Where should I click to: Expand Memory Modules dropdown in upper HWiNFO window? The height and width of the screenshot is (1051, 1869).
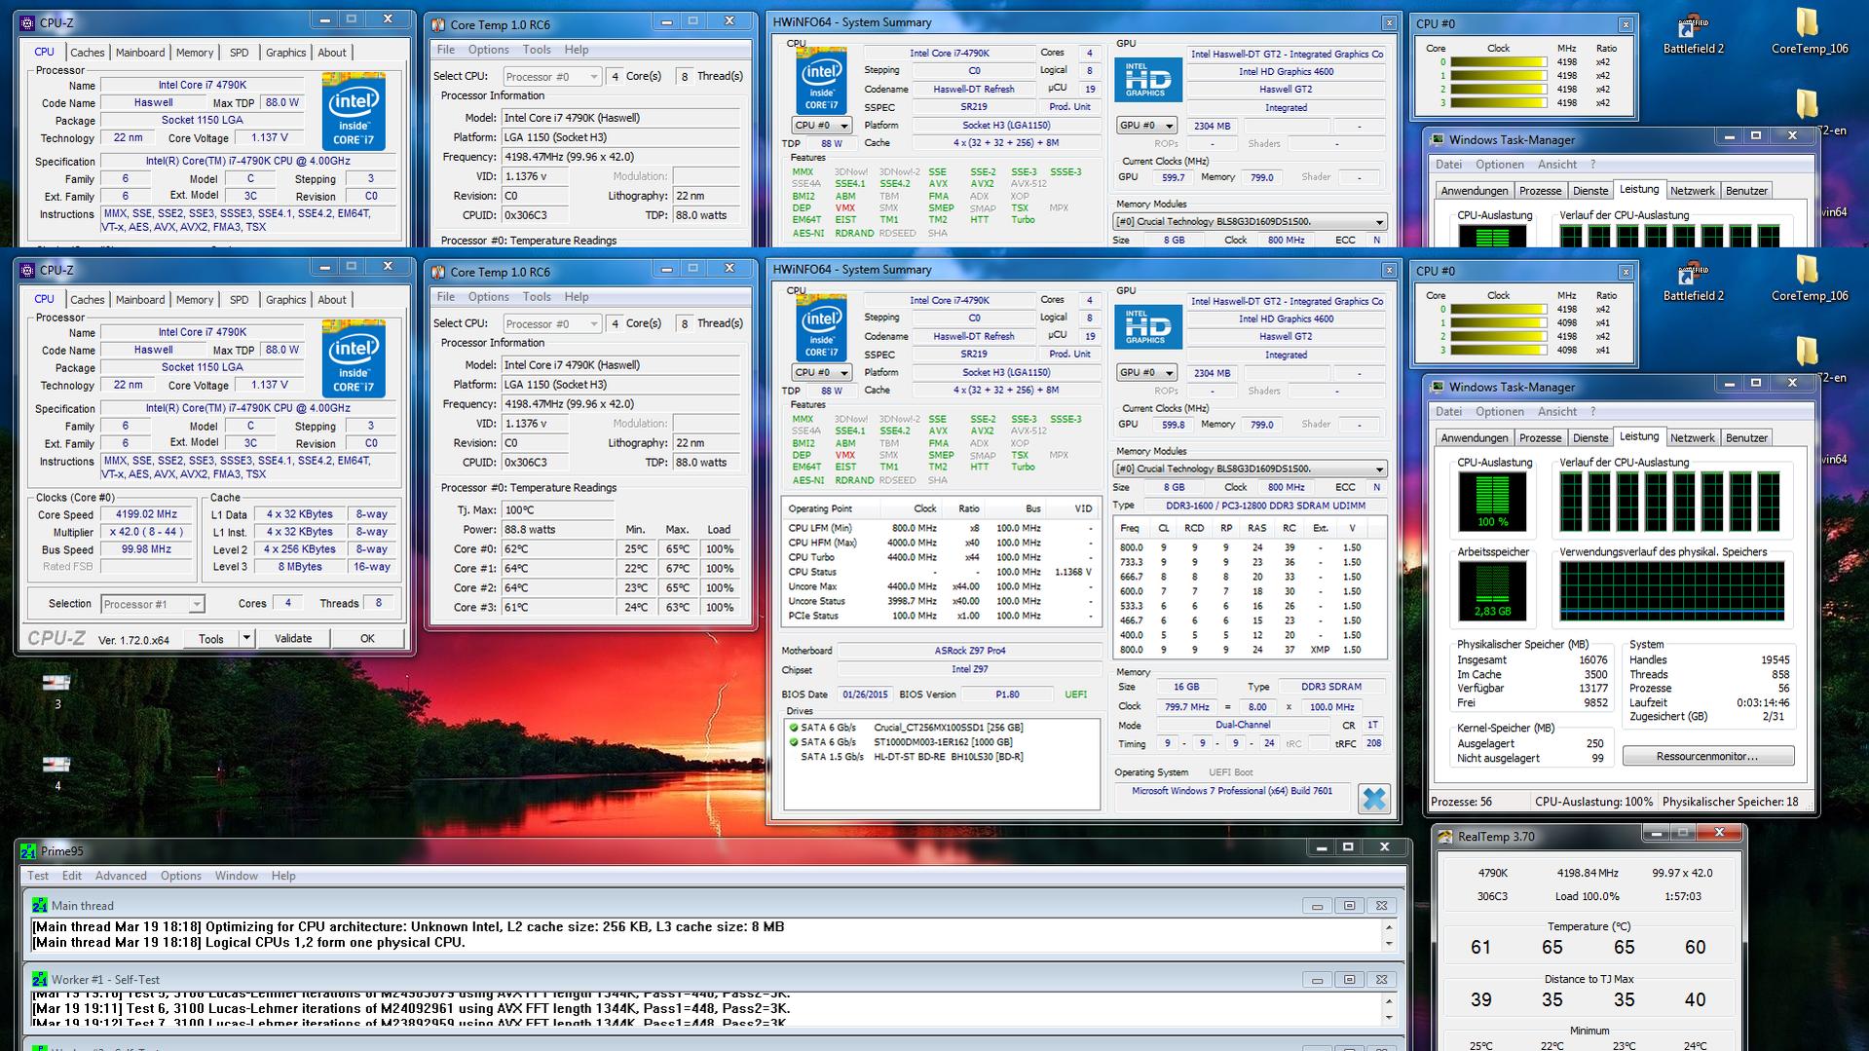coord(1250,221)
